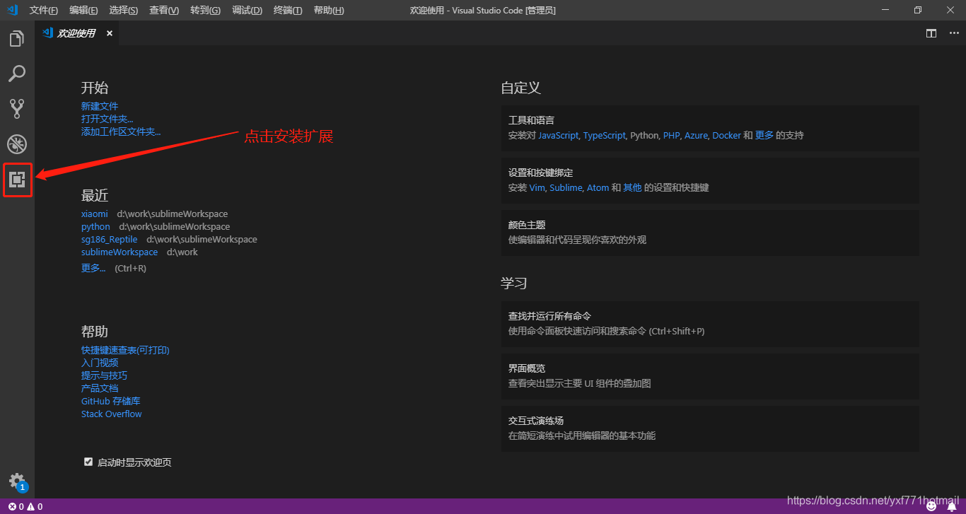Screen dimensions: 966x514
Task: Open 查找并运行所有命令 card
Action: point(710,324)
